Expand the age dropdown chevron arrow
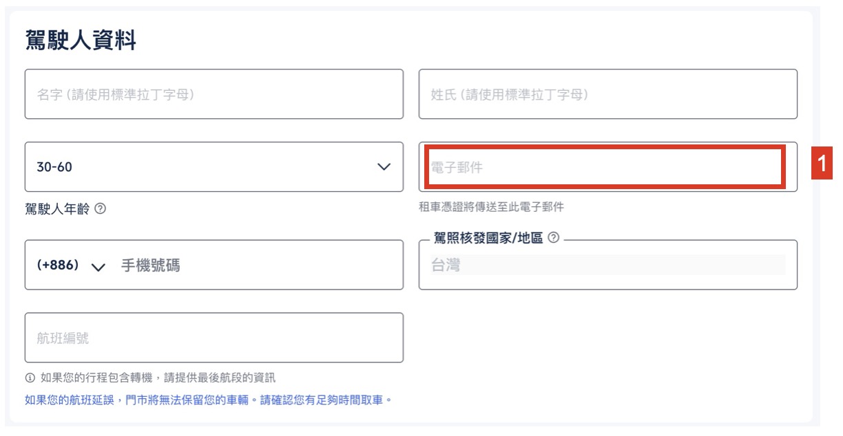Viewport: 843px width, 436px height. tap(384, 167)
